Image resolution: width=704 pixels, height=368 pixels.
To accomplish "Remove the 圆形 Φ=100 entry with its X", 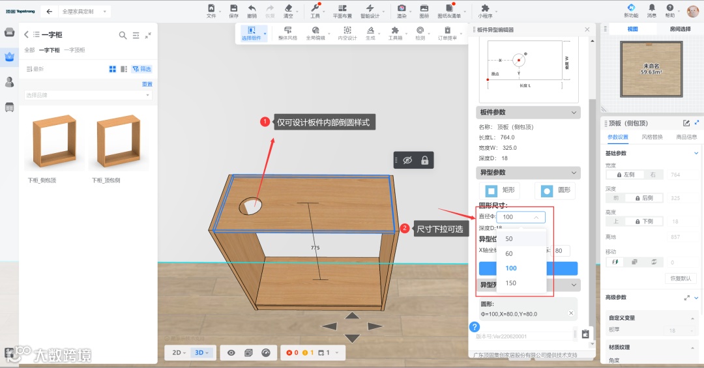I will tap(571, 313).
